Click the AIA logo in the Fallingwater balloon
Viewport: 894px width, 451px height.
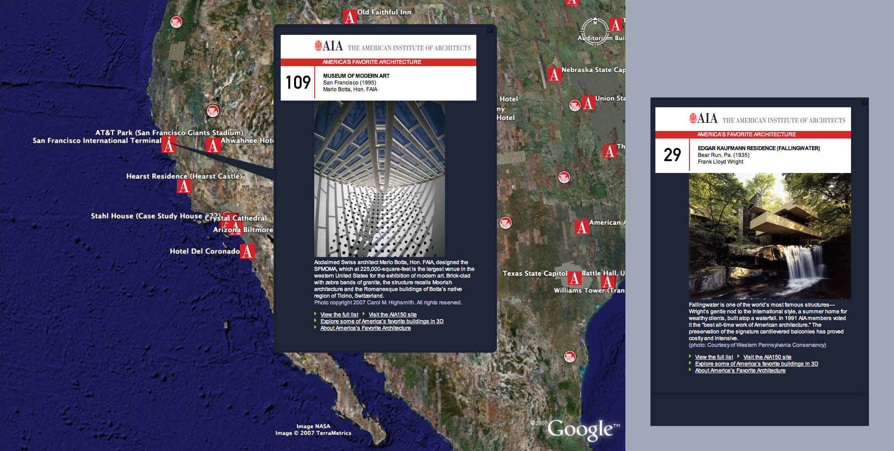point(703,118)
